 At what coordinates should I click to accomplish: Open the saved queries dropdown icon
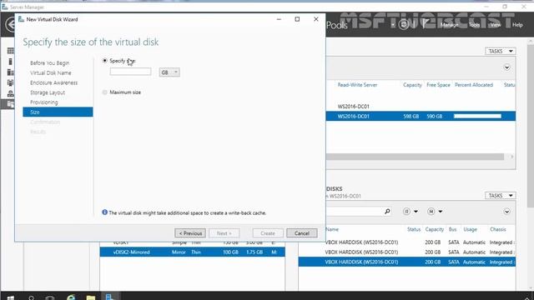[435, 212]
